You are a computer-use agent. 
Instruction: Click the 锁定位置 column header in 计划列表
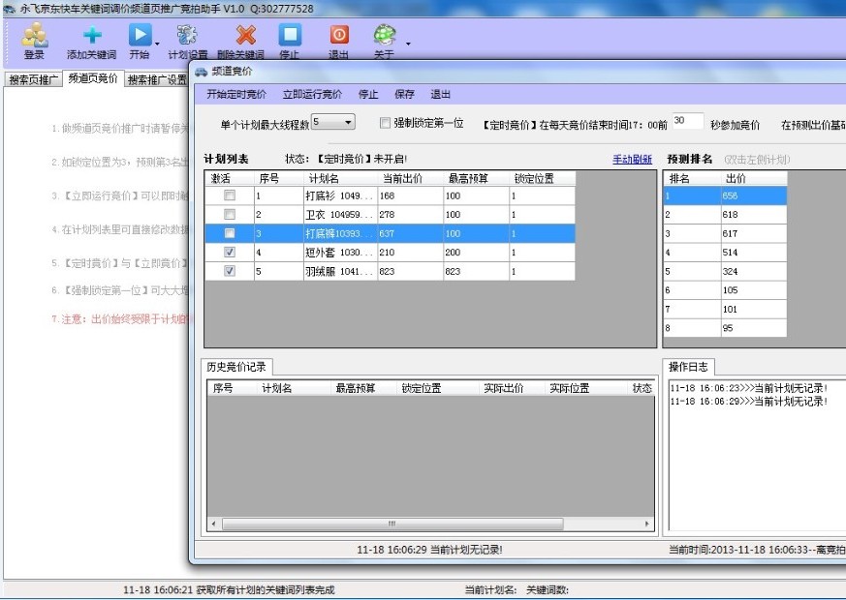(542, 179)
